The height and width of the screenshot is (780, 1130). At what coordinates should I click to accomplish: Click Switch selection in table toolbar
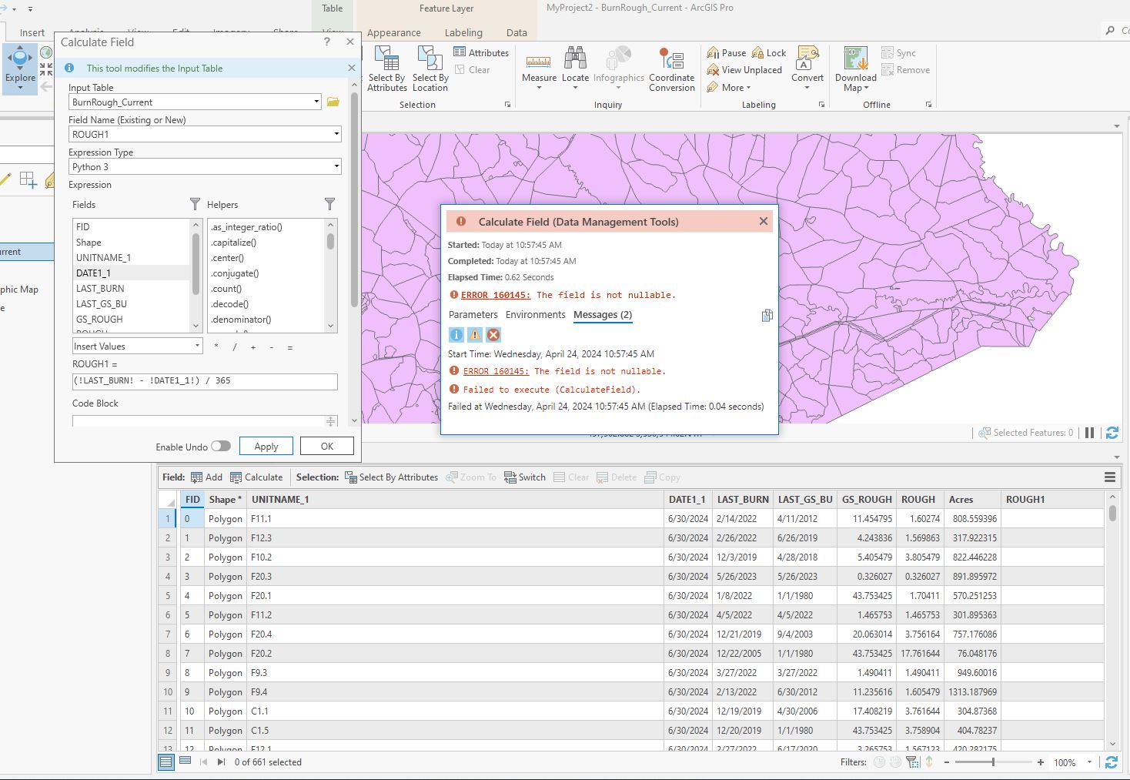tap(525, 477)
